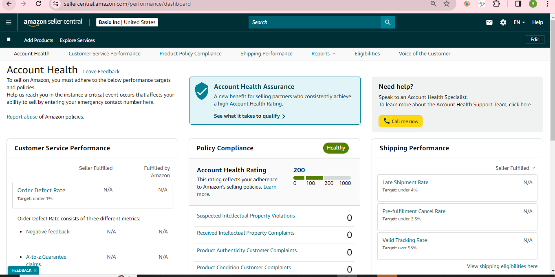Open the Seller Fulfilled shipping dropdown
Viewport: 555px width, 277px height.
(x=515, y=168)
